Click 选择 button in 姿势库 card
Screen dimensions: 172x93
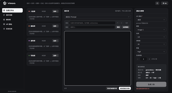coord(55,41)
